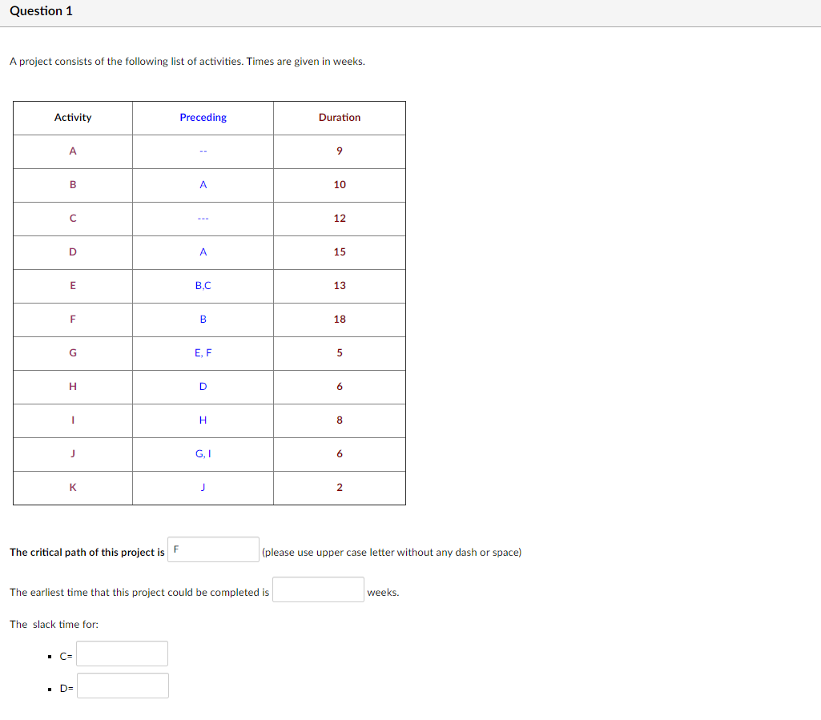This screenshot has height=720, width=821.
Task: Click the Question 1 header
Action: [39, 10]
